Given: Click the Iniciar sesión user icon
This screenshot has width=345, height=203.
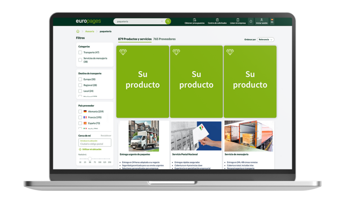Looking at the screenshot, I should [261, 21].
